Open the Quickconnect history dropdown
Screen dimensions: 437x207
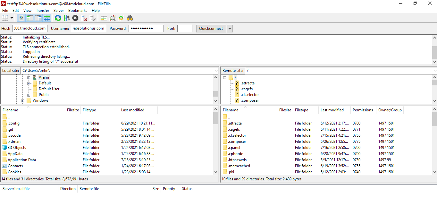tap(230, 29)
